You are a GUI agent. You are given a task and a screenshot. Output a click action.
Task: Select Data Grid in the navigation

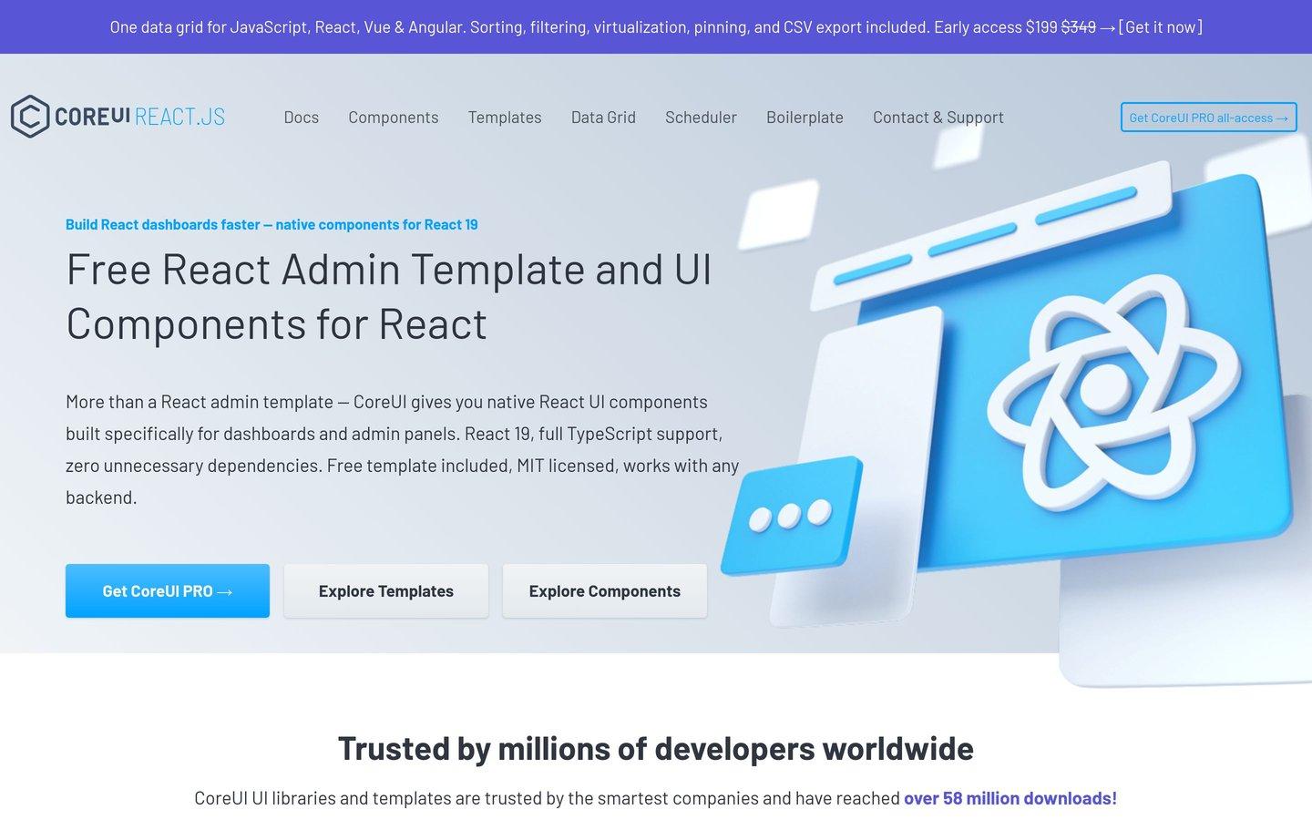(x=603, y=118)
